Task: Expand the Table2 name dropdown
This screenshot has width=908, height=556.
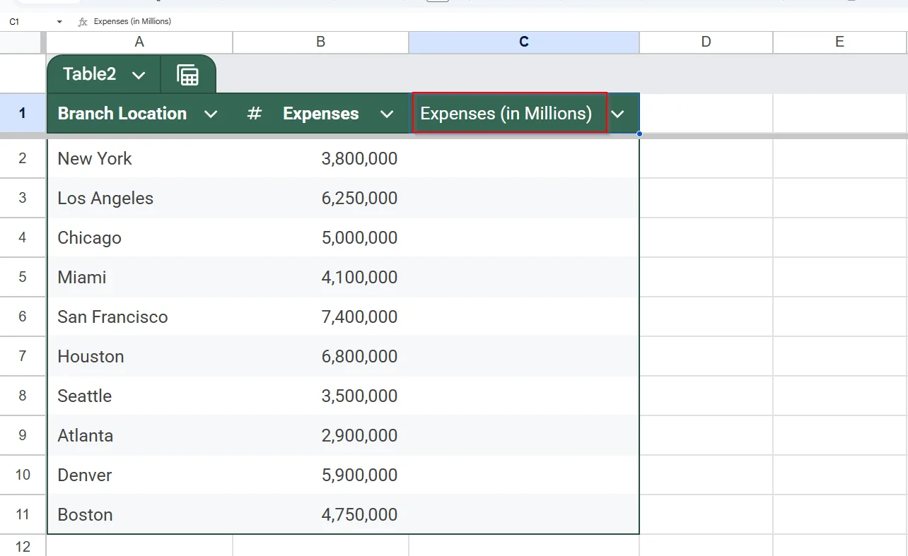Action: tap(139, 75)
